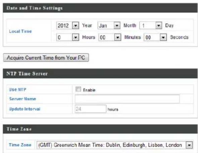Click the Update Interval hours field
This screenshot has width=198, height=153.
(91, 109)
